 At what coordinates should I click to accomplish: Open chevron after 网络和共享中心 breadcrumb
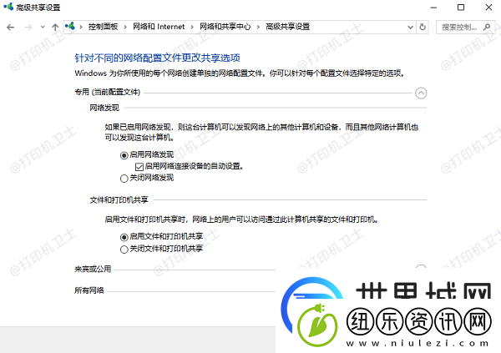[x=258, y=28]
